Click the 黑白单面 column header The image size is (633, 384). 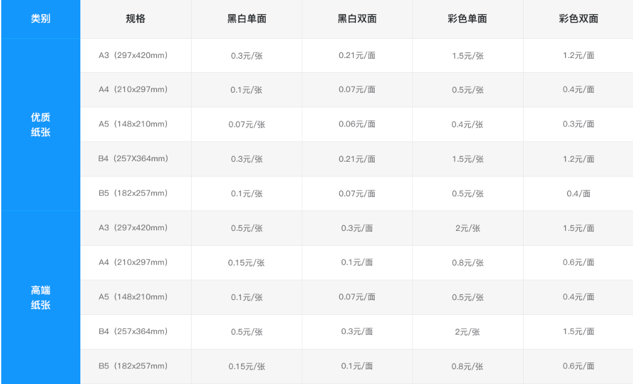click(247, 19)
